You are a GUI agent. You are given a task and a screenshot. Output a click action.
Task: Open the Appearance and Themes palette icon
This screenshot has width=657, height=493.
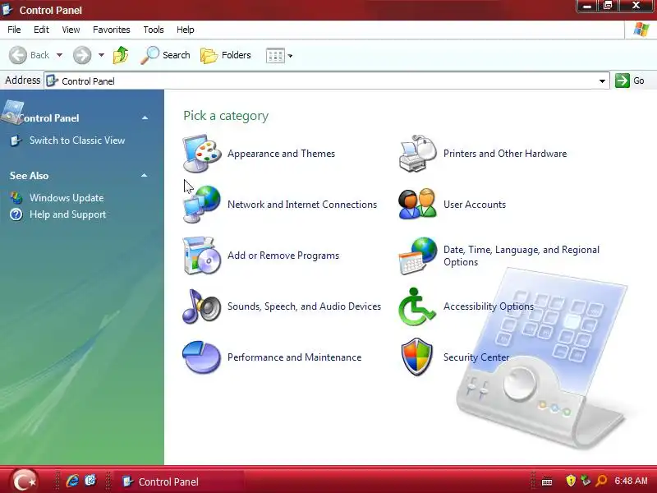(202, 154)
